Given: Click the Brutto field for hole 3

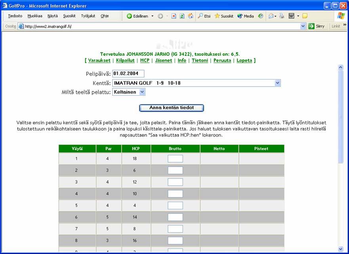Looking at the screenshot, I should click(175, 182).
